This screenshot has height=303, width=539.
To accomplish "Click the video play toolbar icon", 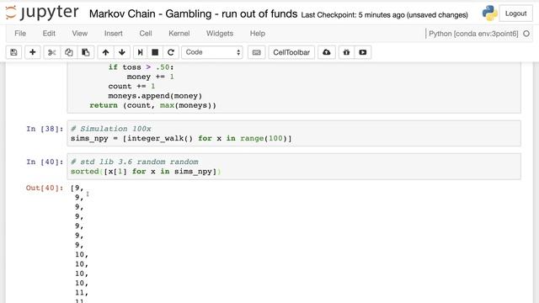I will 363,52.
